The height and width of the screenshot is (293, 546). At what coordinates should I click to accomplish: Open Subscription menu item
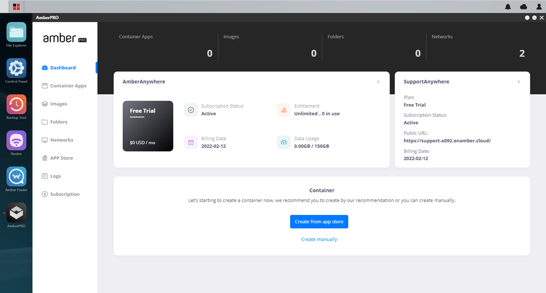pos(64,194)
